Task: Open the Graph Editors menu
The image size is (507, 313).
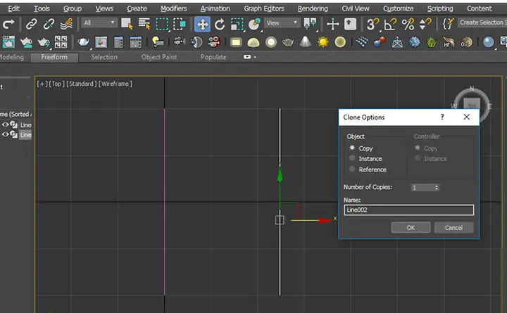Action: [x=264, y=8]
